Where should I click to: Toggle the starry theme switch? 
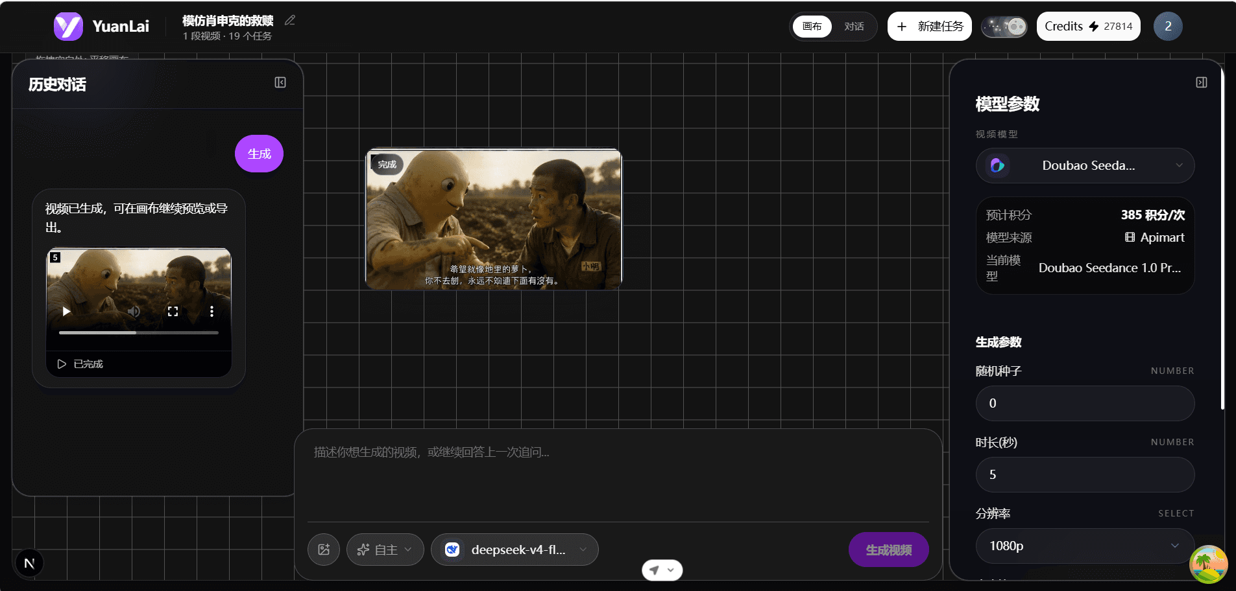click(x=1004, y=27)
